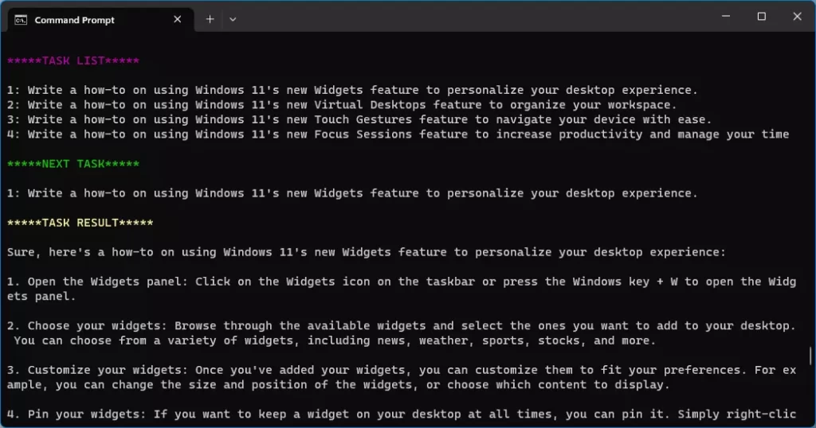
Task: Open a new terminal tab
Action: point(210,19)
